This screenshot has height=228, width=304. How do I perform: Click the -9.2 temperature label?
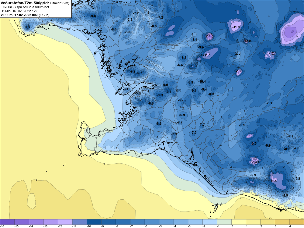pyautogui.click(x=133, y=72)
